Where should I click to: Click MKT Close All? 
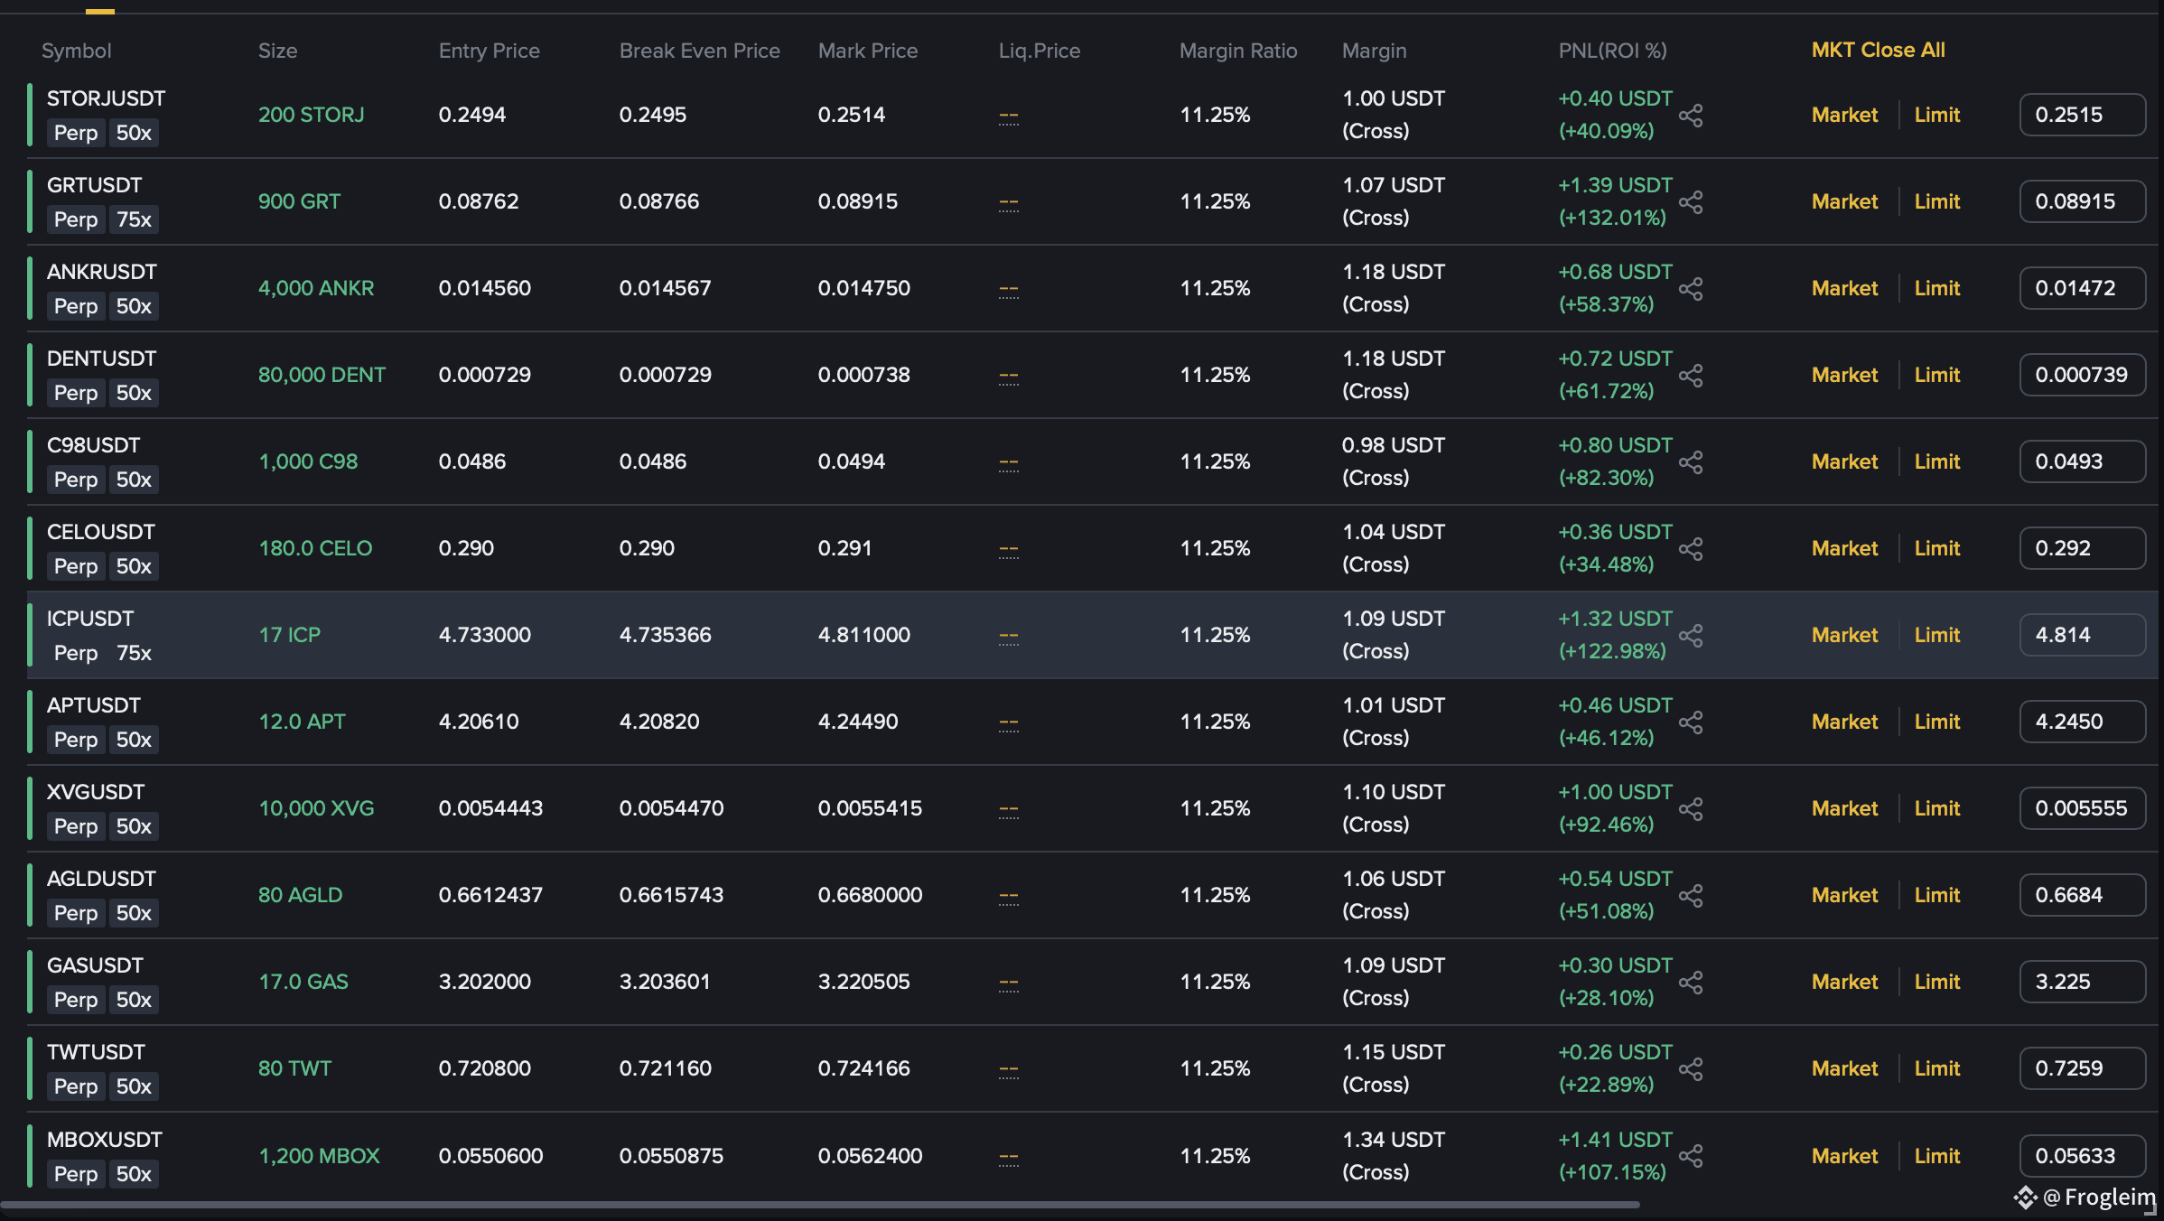click(1878, 51)
